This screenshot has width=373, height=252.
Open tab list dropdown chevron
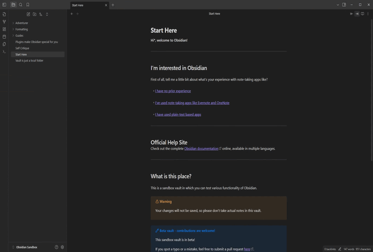pyautogui.click(x=337, y=5)
